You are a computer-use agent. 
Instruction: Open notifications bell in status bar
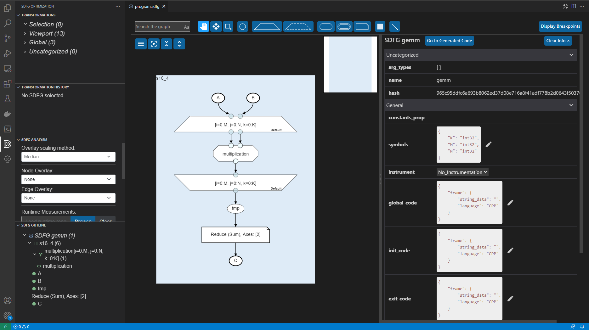pos(582,327)
